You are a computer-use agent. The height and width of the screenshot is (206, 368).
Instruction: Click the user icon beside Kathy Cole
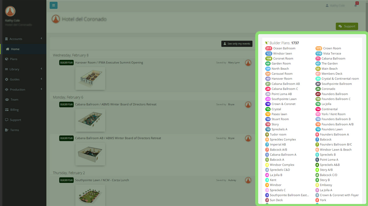tap(327, 6)
